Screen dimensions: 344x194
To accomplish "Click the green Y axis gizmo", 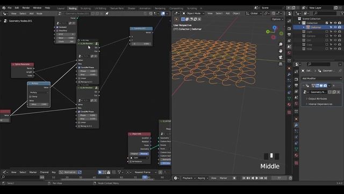I will 268,32.
